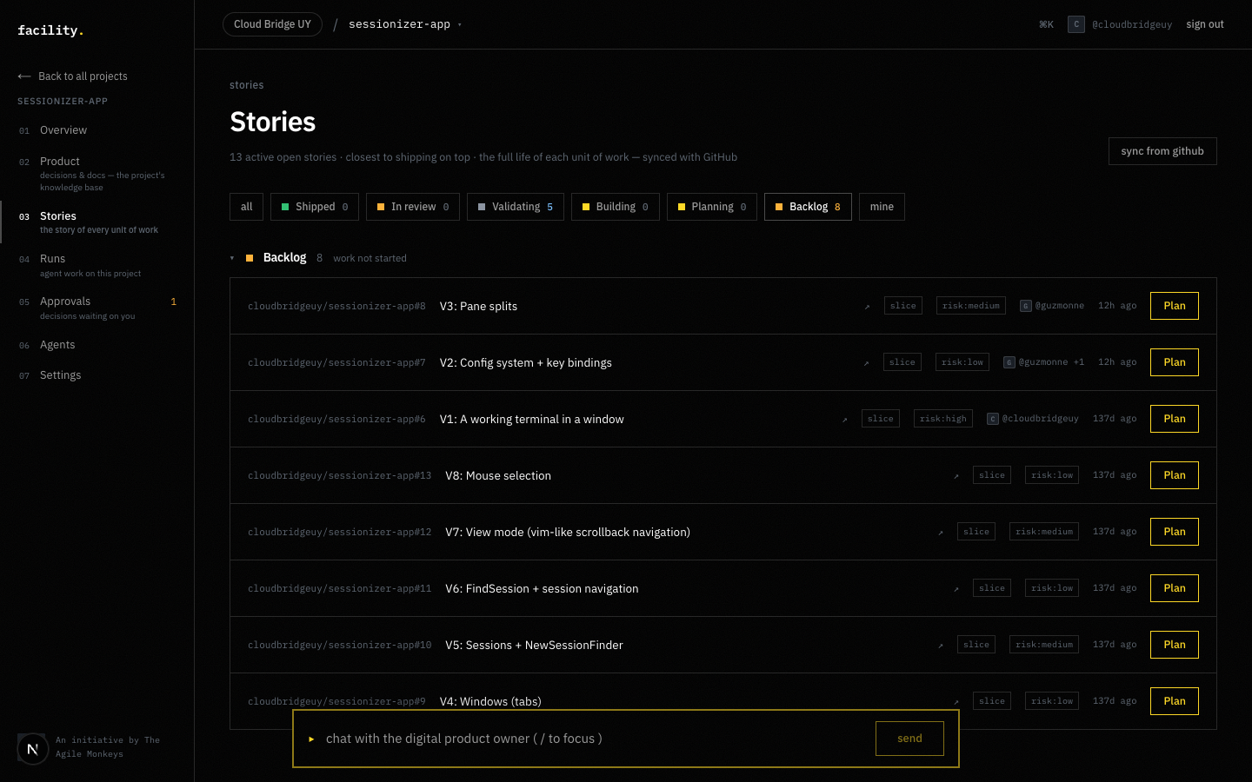Open story V6: FindSession + session navigation
The height and width of the screenshot is (782, 1252).
point(542,588)
